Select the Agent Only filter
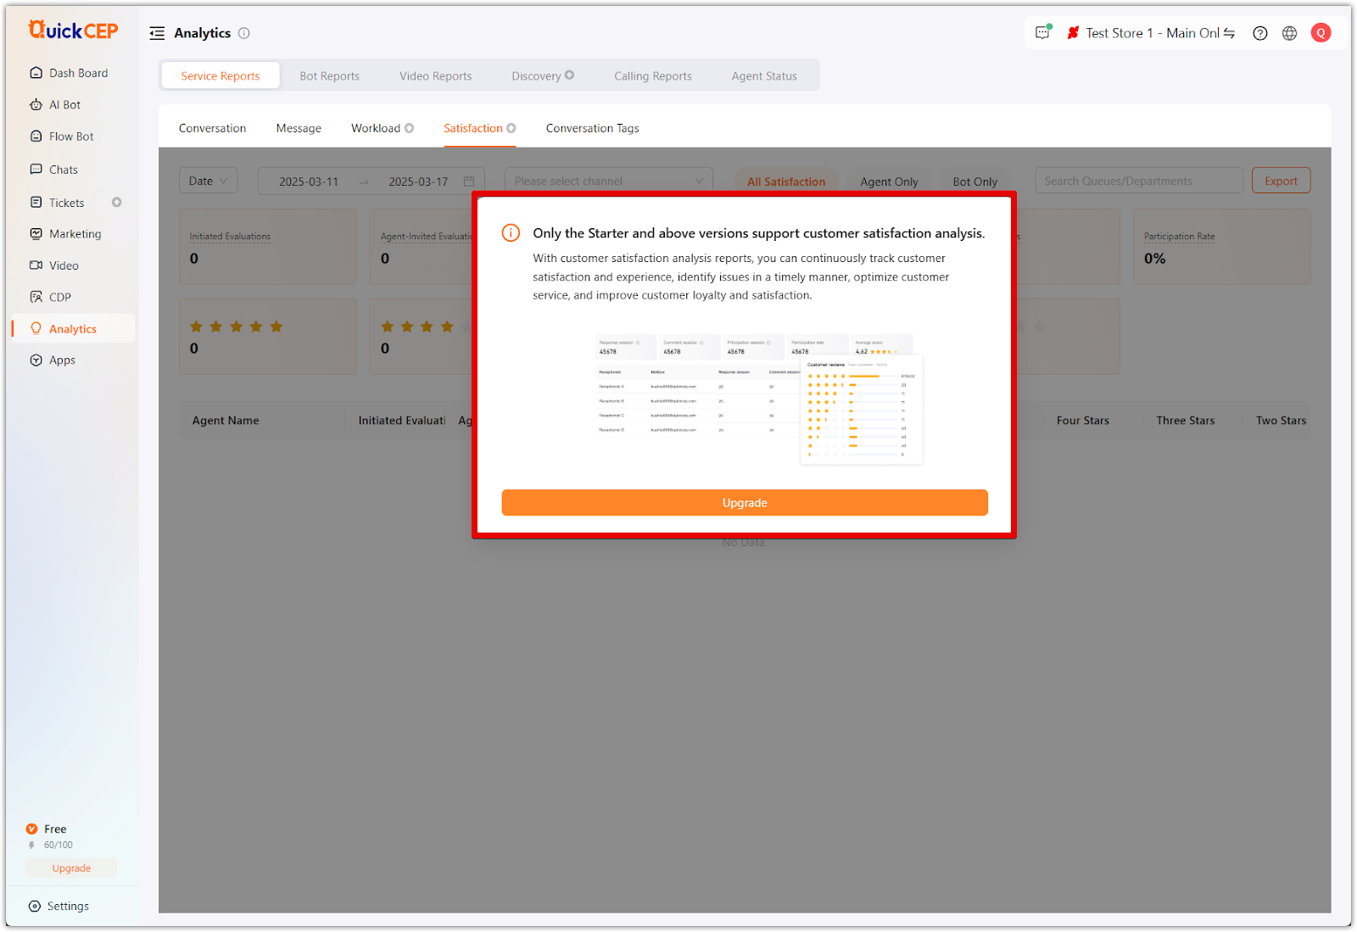 click(888, 181)
